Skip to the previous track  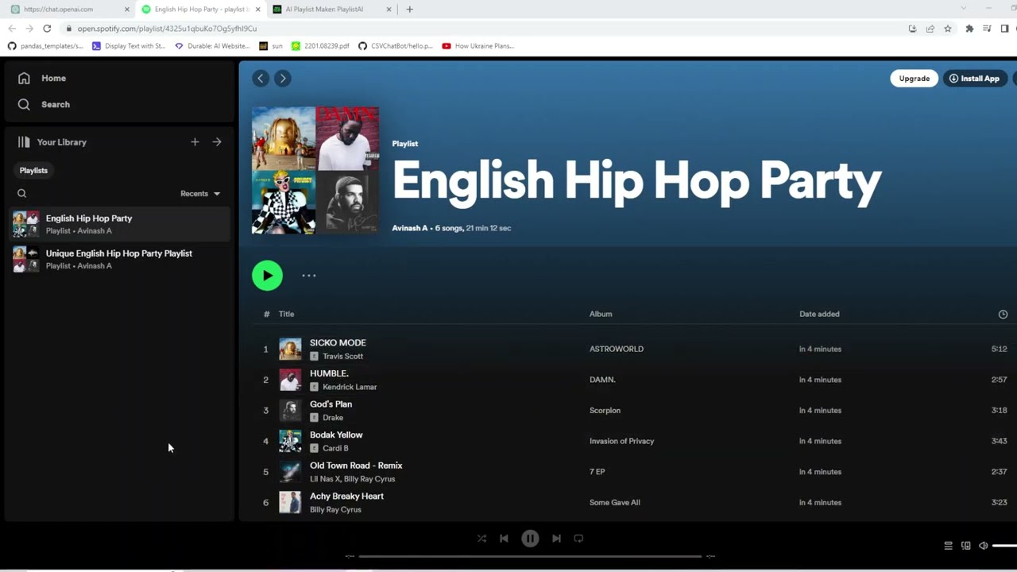tap(504, 539)
